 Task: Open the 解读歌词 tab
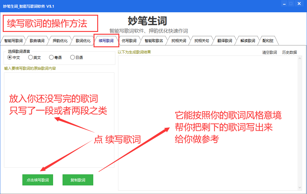click(x=248, y=41)
